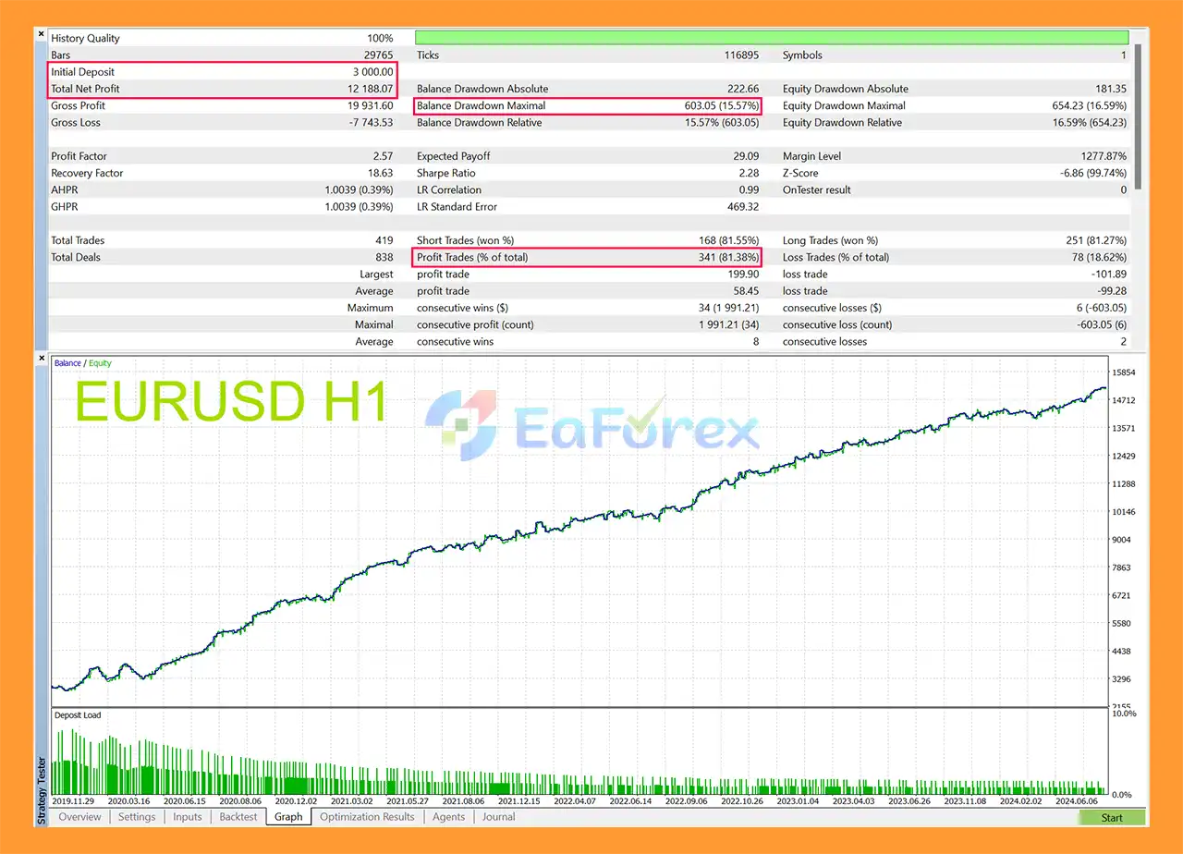Click the Profit Trades highlighted row

click(x=587, y=257)
